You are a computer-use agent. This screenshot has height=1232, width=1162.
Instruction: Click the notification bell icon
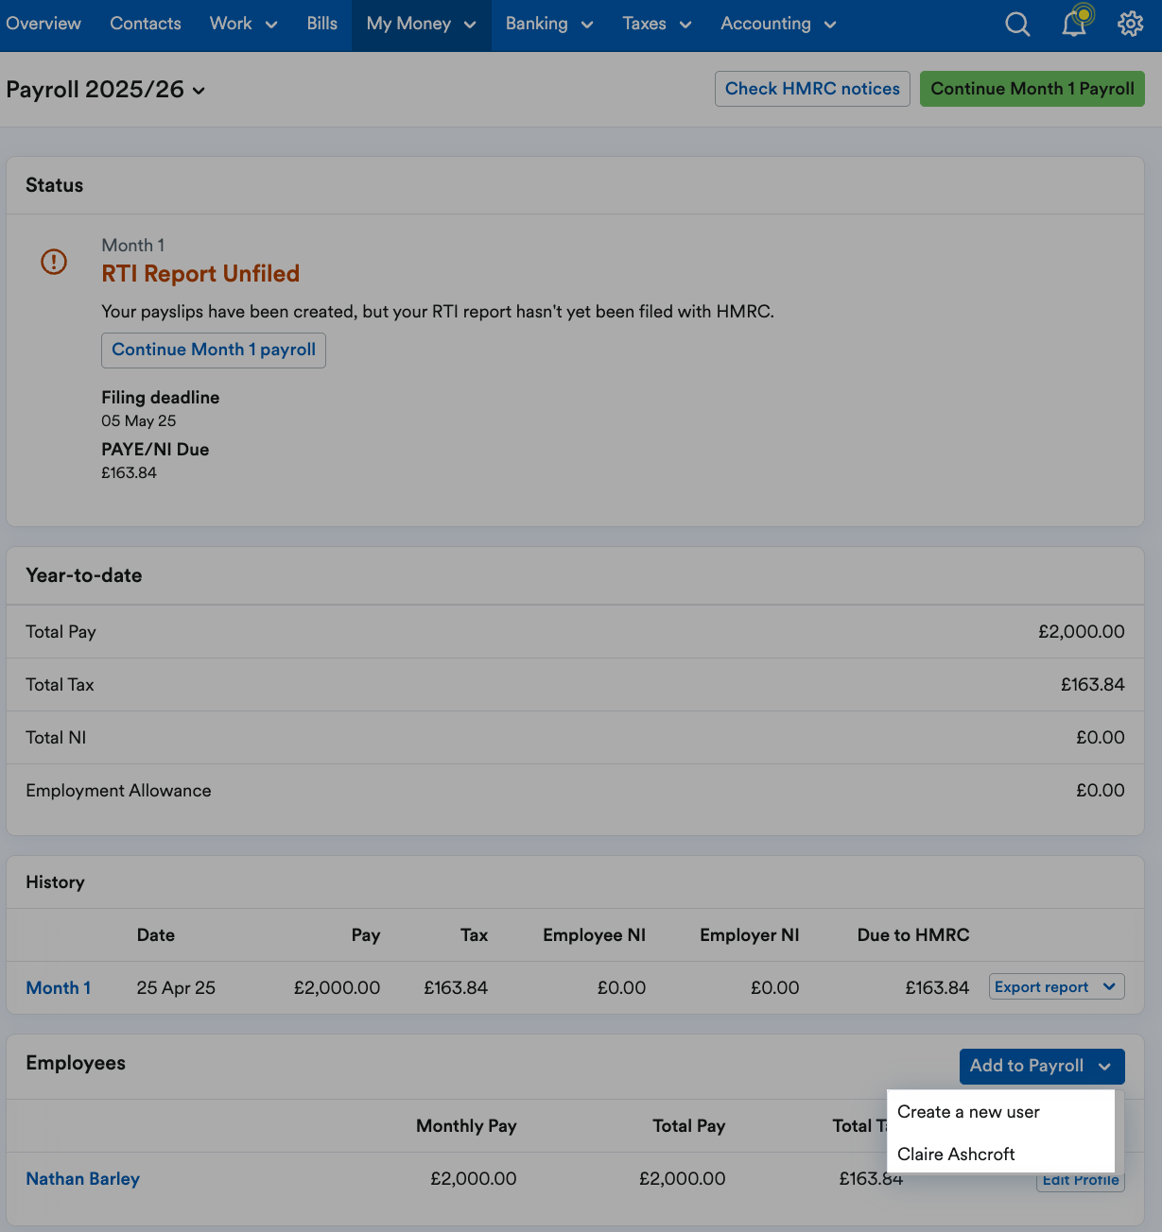pos(1075,24)
